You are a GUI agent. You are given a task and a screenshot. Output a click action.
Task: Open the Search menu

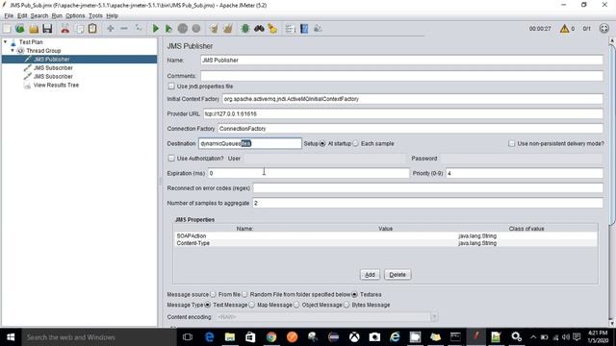tap(39, 15)
